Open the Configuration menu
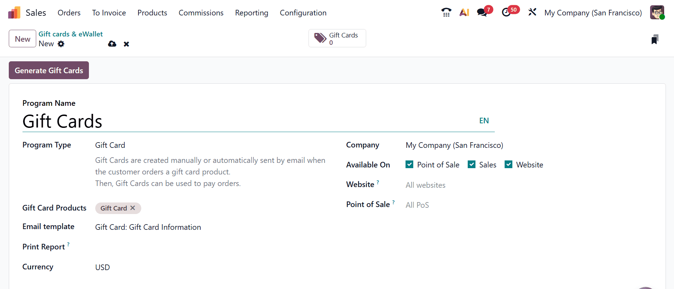The image size is (674, 289). tap(303, 13)
